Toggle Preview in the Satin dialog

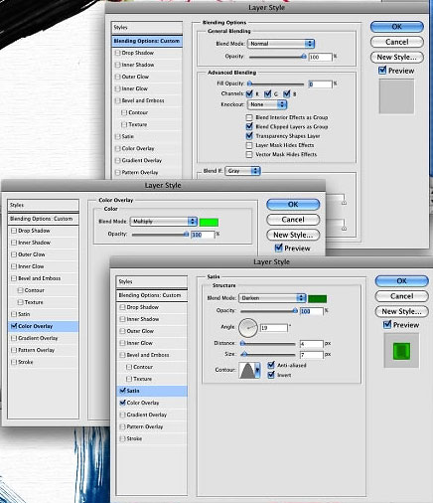(x=387, y=324)
